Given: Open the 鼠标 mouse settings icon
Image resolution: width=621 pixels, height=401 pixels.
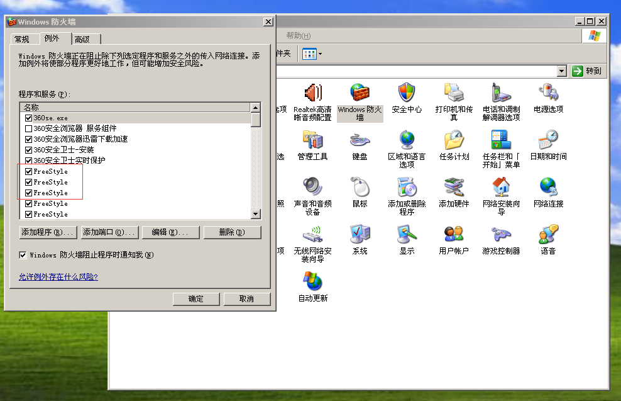Looking at the screenshot, I should [360, 188].
